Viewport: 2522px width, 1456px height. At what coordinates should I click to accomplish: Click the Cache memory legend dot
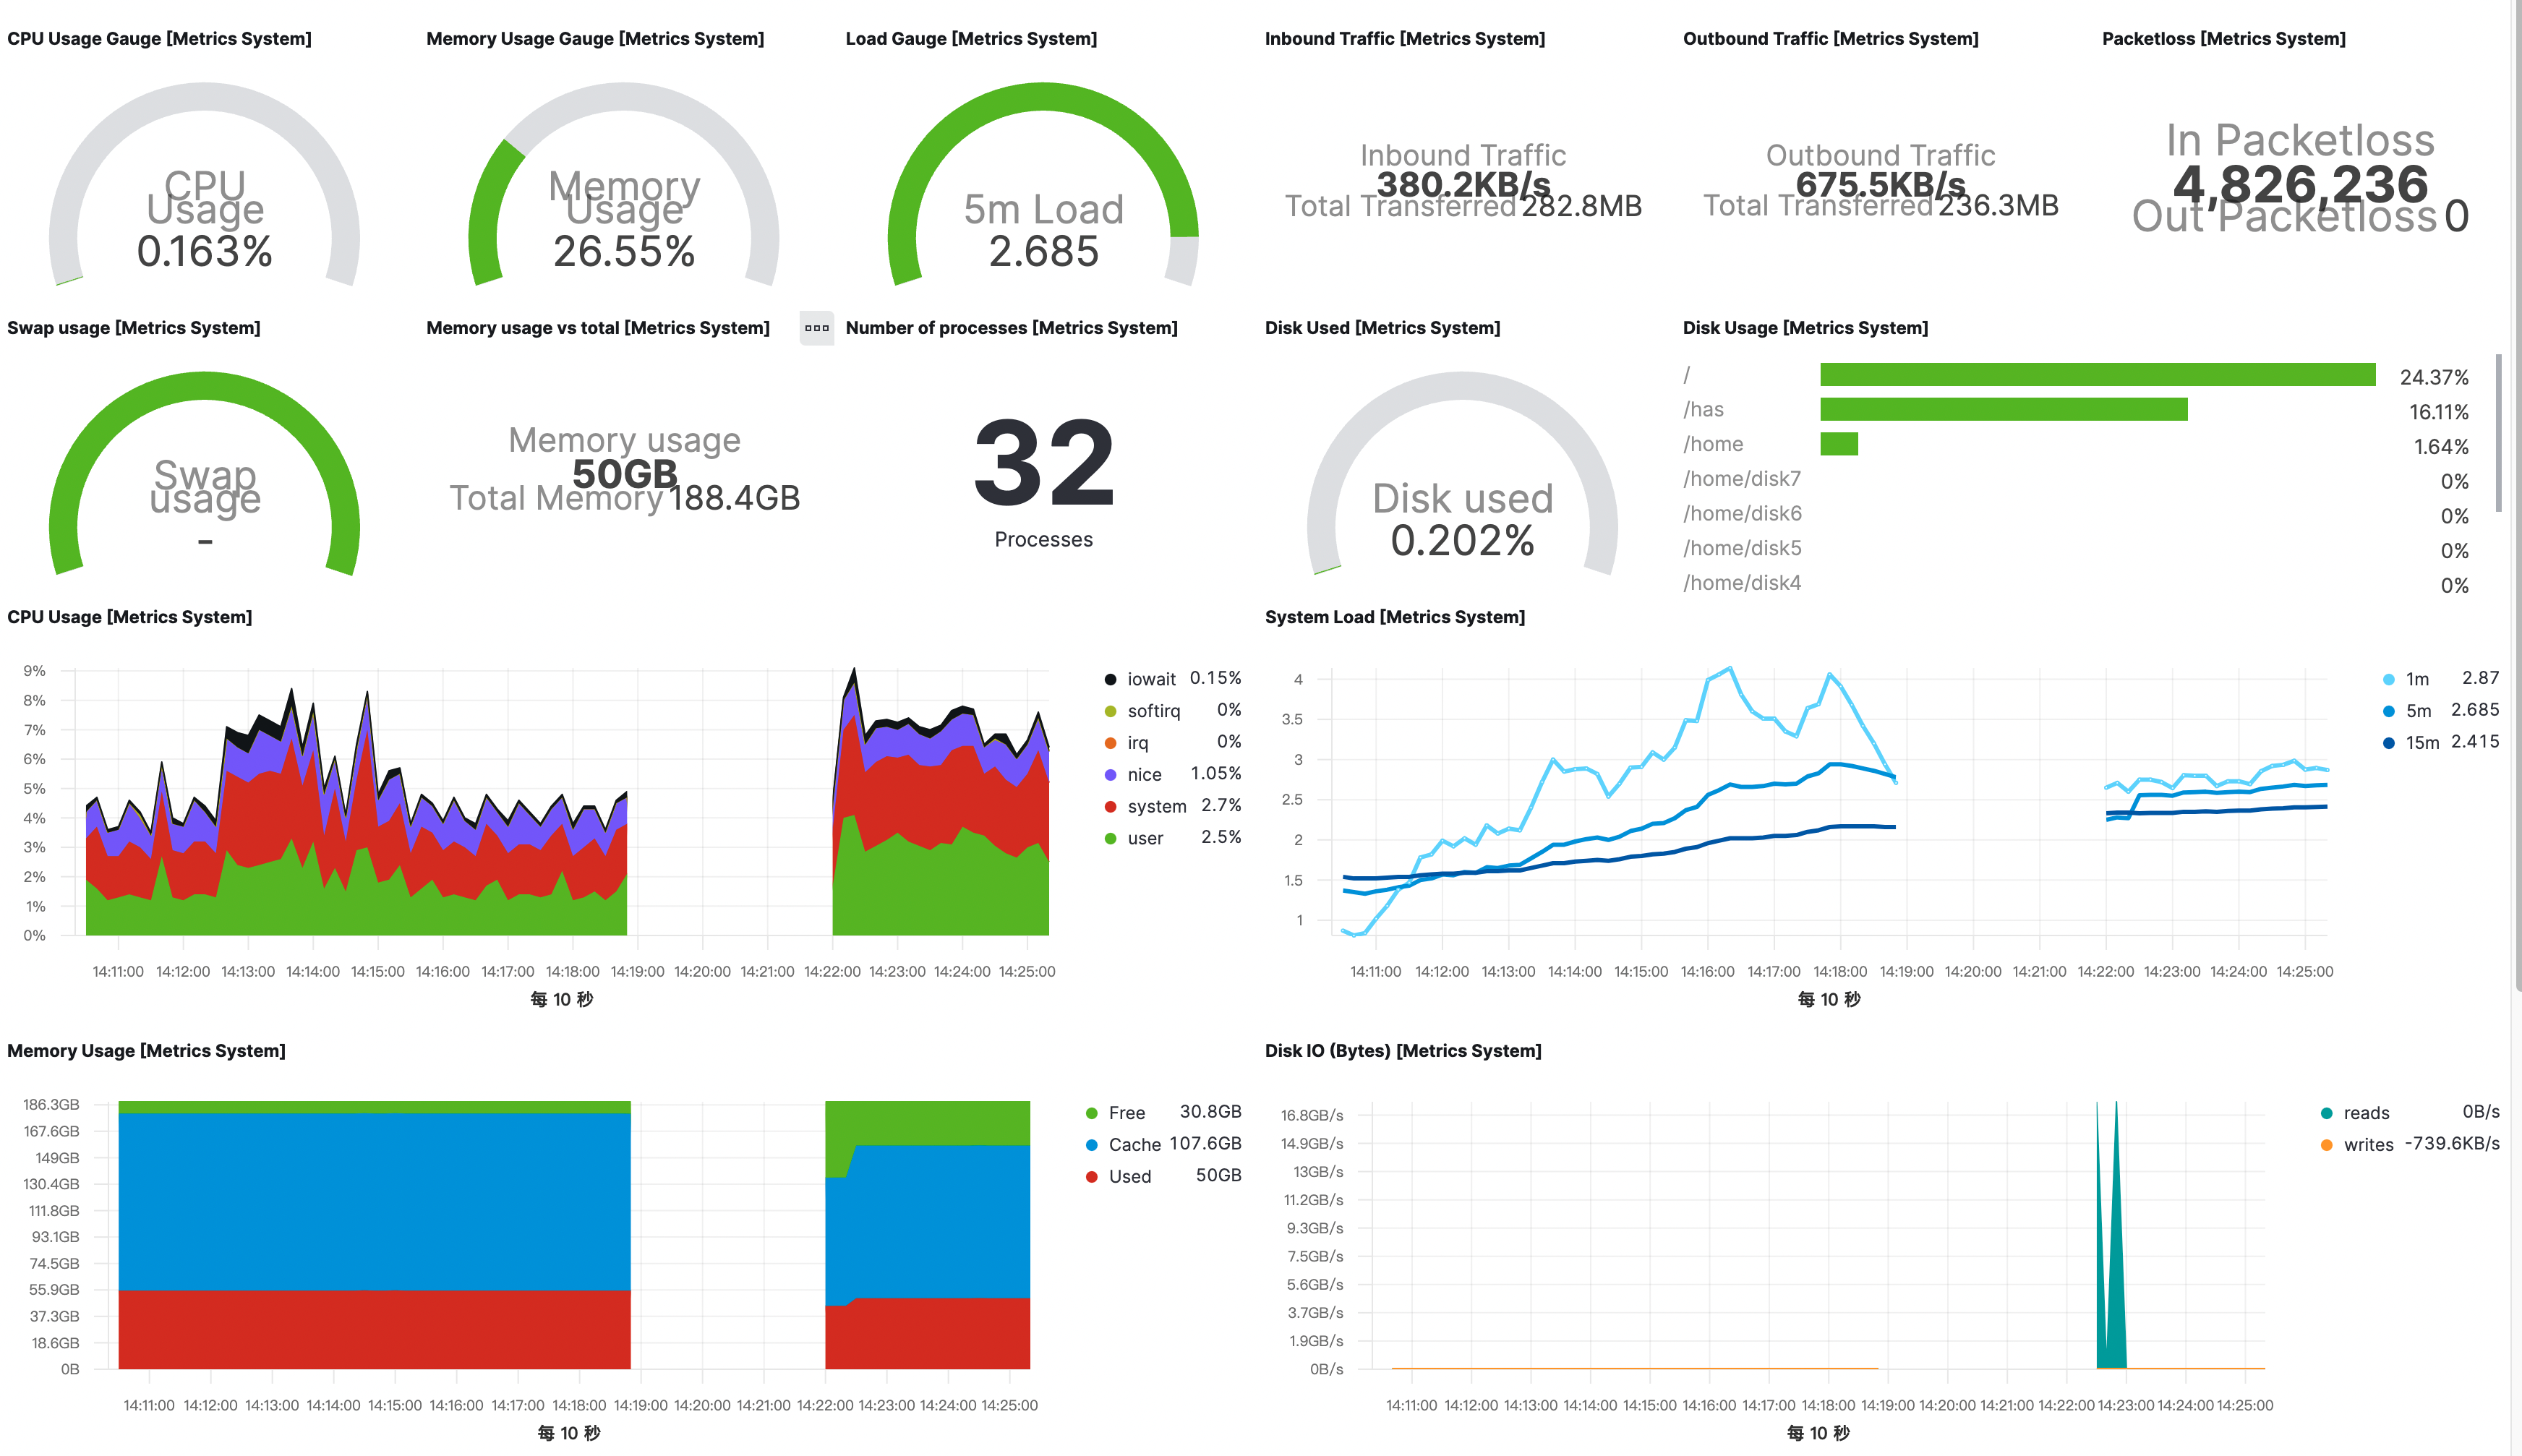(1092, 1145)
